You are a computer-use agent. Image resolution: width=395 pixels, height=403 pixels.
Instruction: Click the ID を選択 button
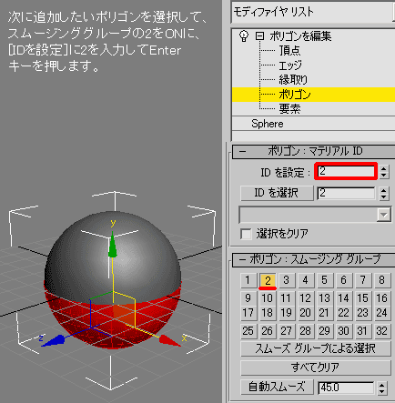point(277,193)
